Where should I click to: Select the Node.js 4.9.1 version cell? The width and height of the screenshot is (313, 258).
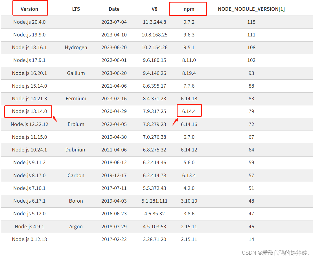pos(29,227)
